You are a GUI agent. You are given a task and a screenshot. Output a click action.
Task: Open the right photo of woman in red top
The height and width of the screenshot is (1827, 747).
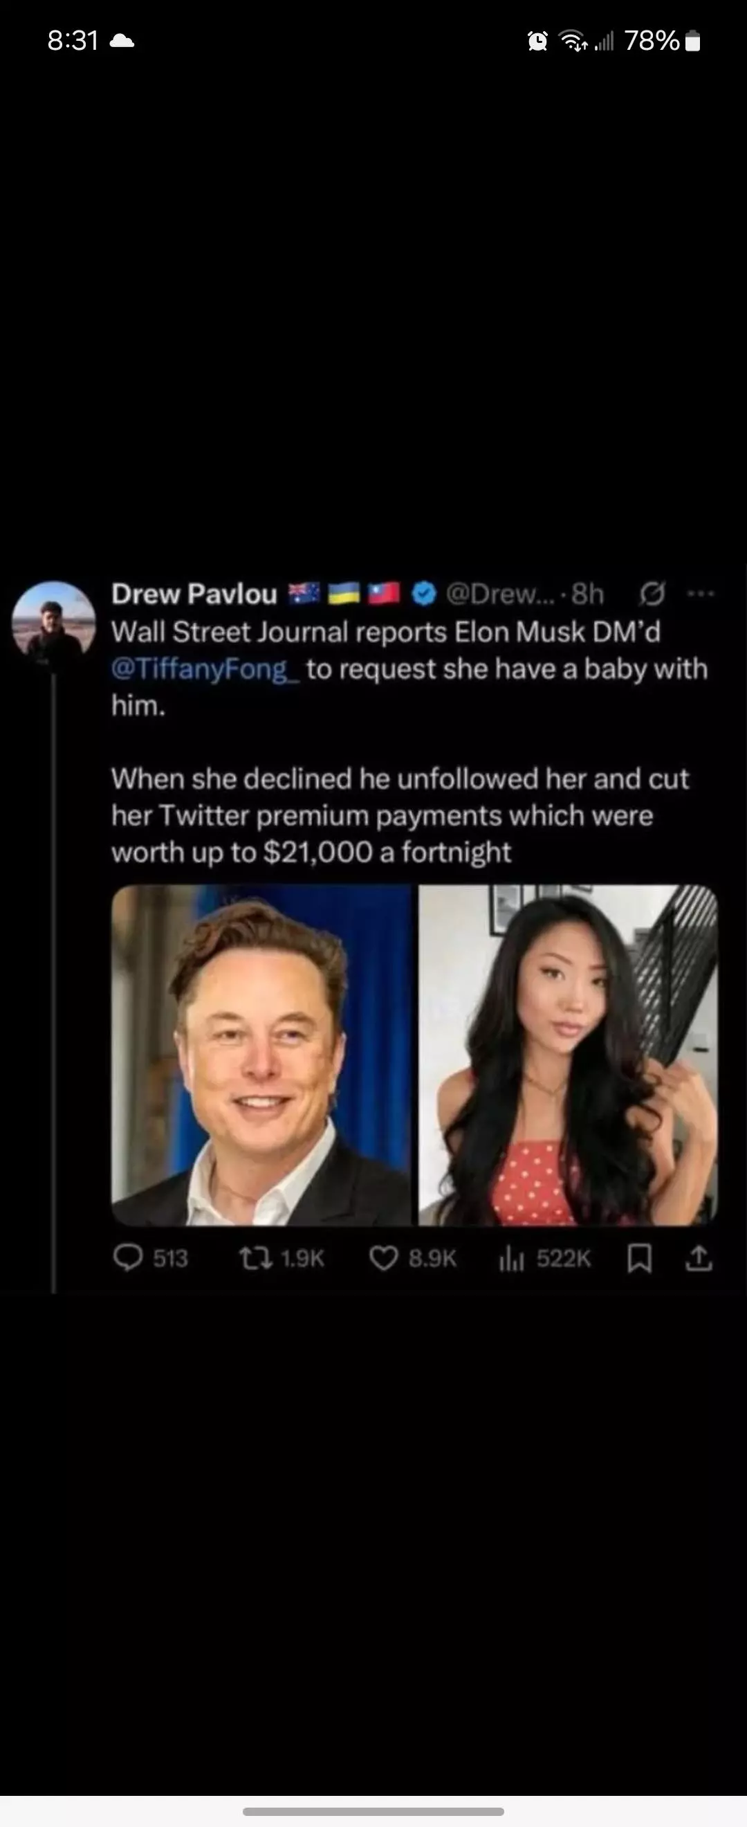pyautogui.click(x=568, y=1055)
